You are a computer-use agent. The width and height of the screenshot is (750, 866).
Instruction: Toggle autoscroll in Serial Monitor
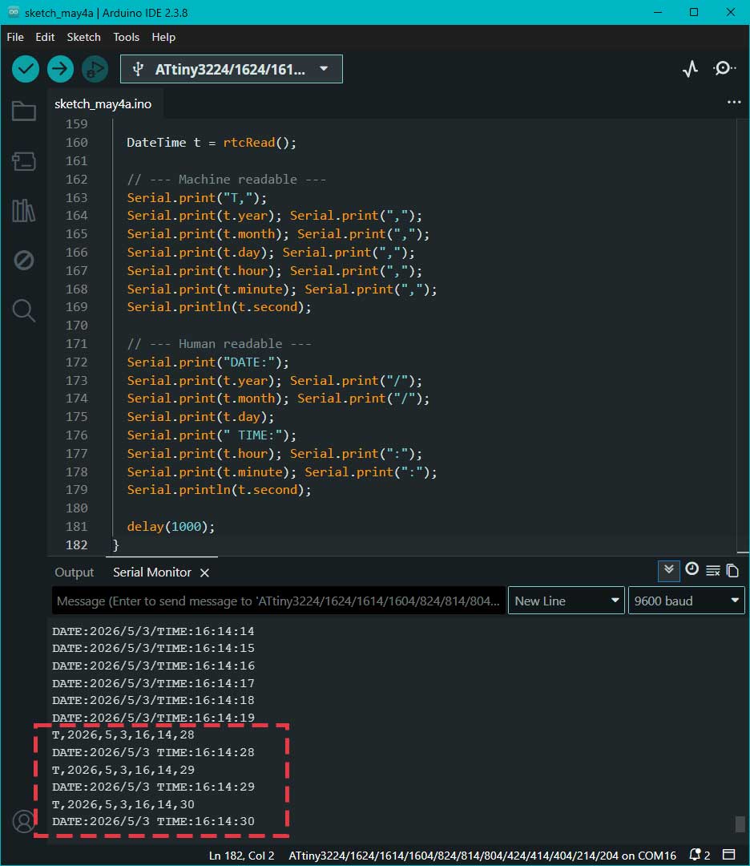[669, 570]
